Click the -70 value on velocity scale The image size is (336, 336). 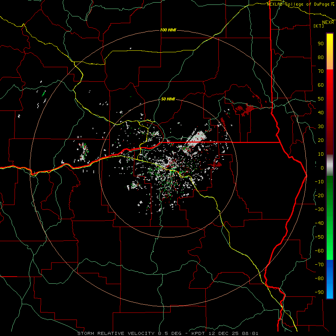[319, 265]
